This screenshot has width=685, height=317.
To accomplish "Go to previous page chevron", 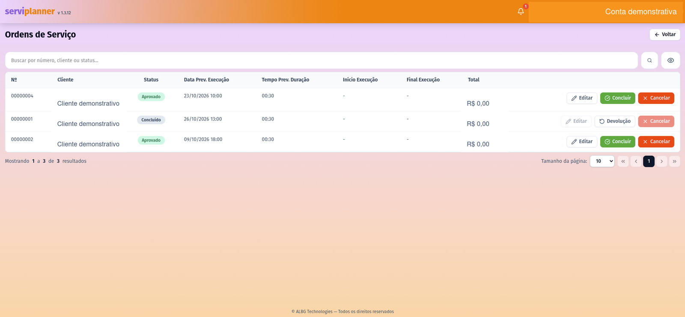I will [636, 161].
